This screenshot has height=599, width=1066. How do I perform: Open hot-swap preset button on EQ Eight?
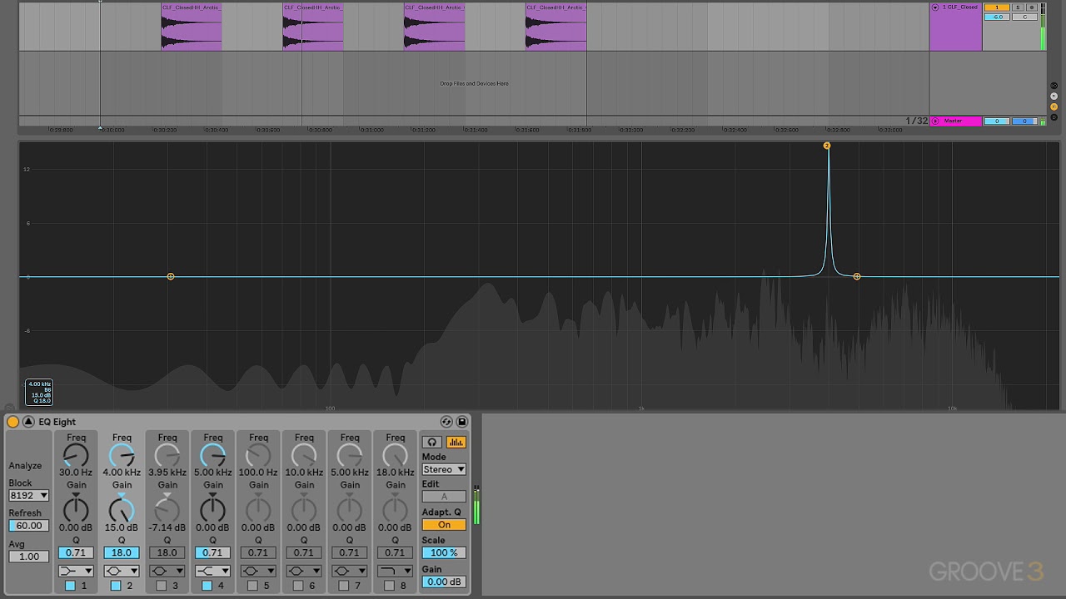tap(446, 422)
